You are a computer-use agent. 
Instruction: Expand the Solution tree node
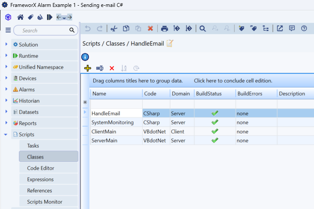point(6,44)
